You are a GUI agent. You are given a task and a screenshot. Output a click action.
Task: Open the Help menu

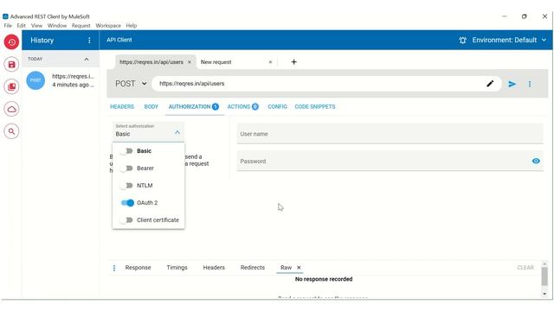[x=132, y=26]
